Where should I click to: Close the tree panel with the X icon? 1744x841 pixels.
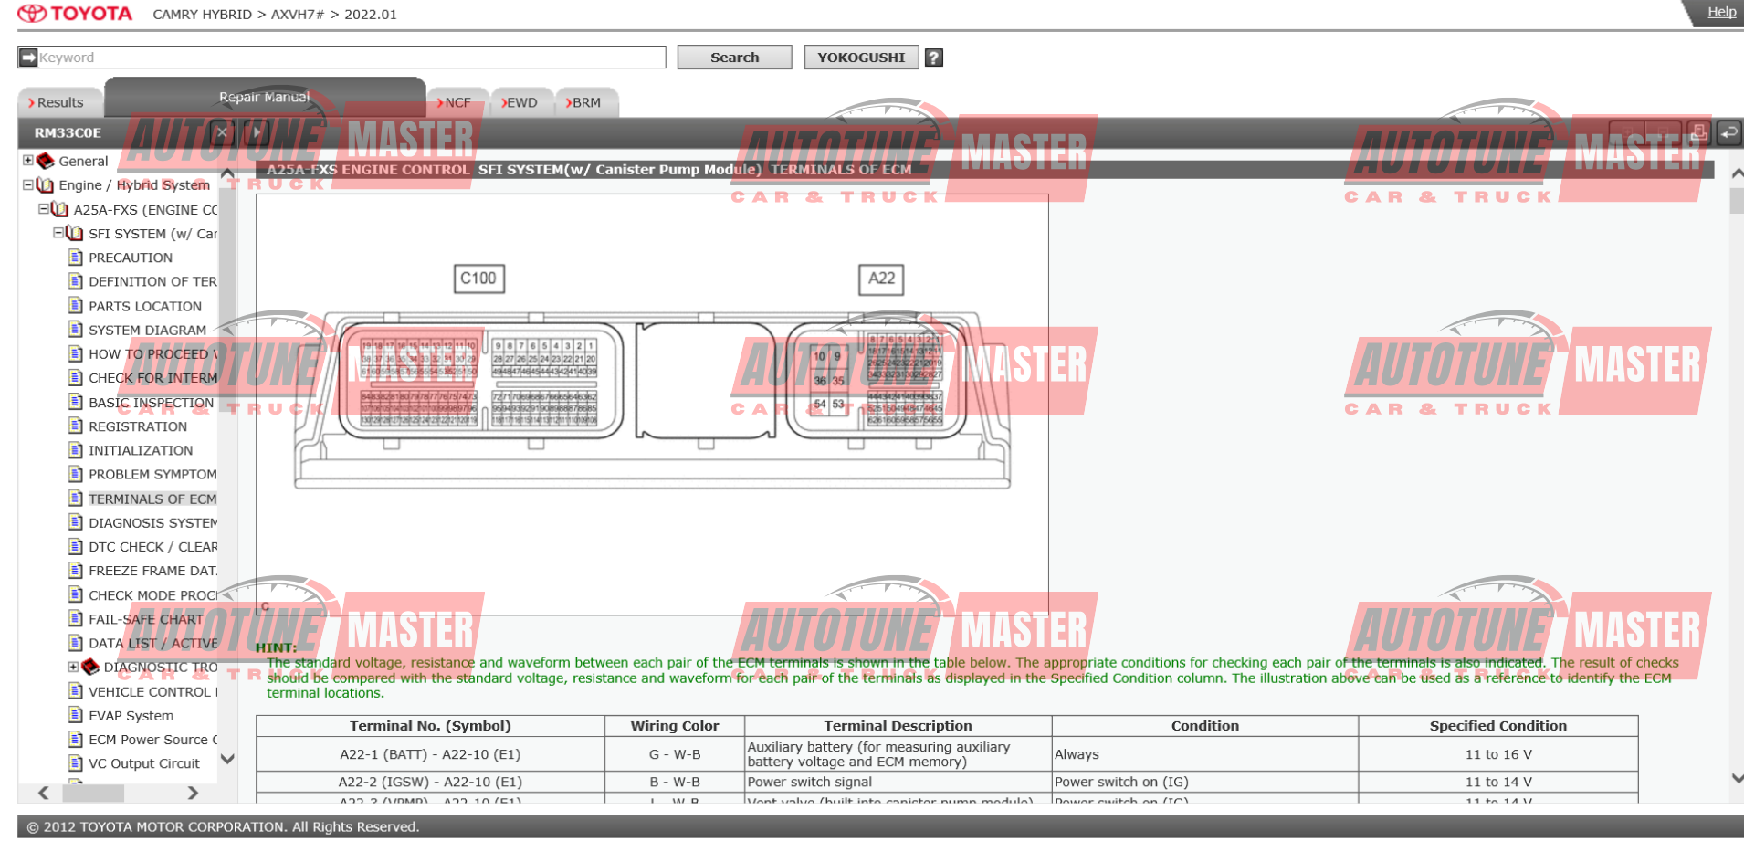(222, 132)
